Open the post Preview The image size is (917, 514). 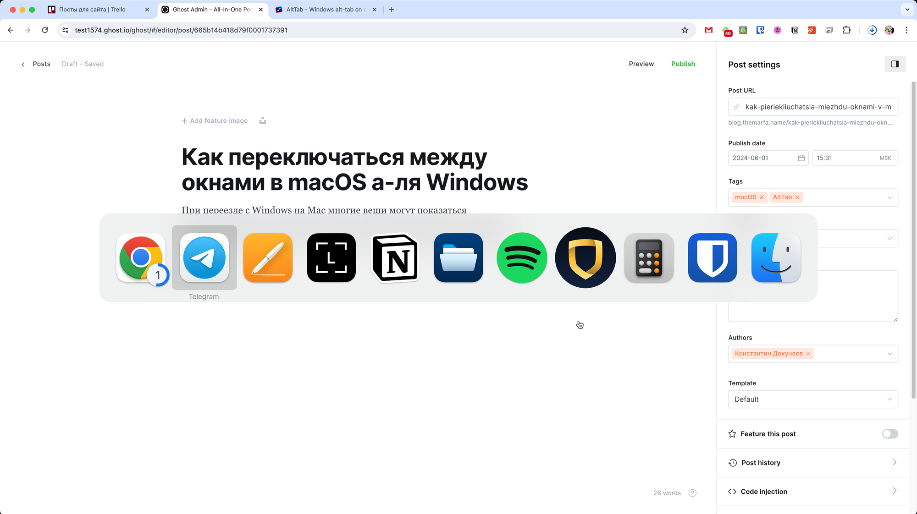click(x=641, y=64)
